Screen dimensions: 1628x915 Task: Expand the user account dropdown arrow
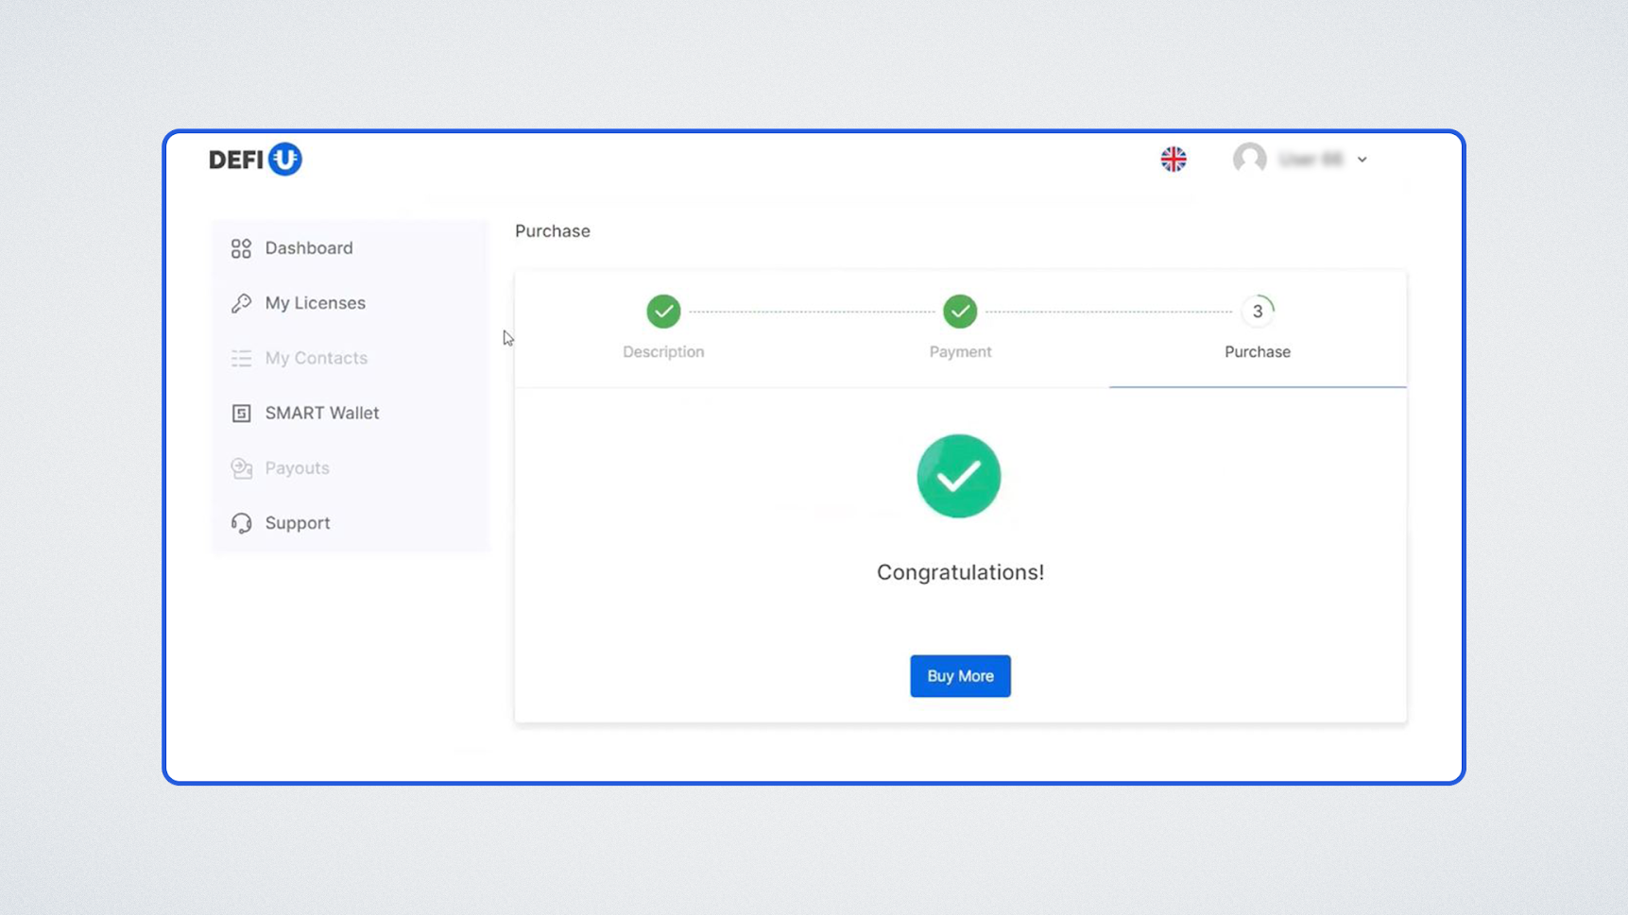point(1362,160)
